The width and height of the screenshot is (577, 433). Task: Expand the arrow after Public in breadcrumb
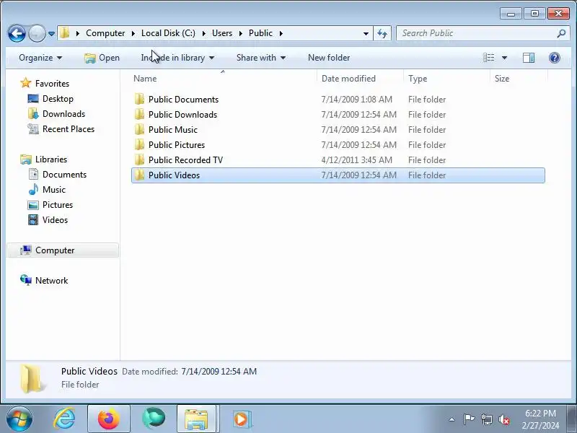click(281, 33)
